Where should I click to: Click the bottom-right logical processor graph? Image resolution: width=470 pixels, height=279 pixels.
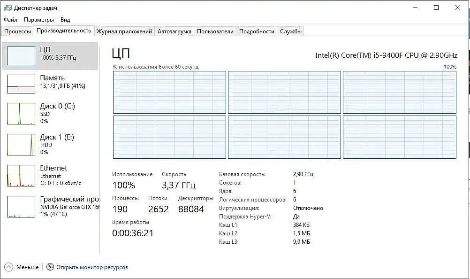pos(400,137)
